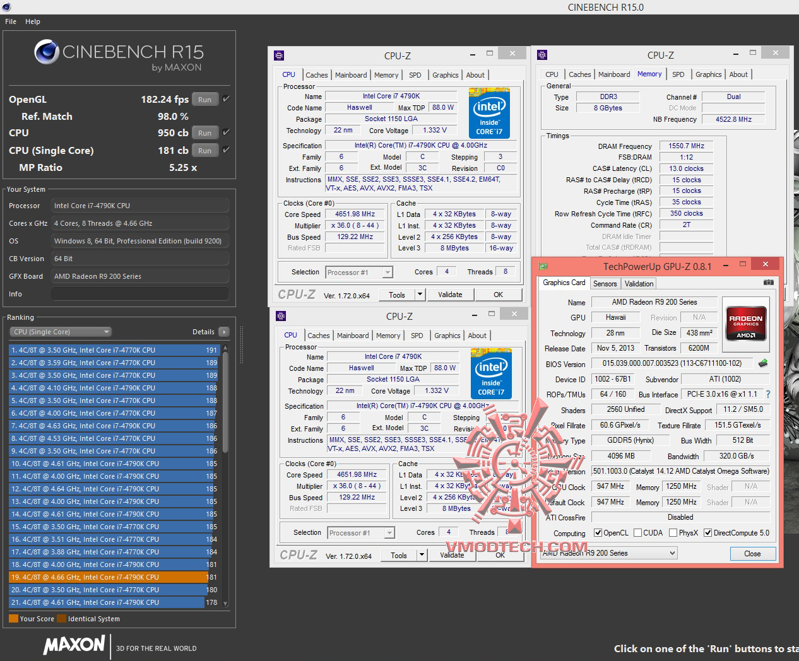The height and width of the screenshot is (661, 799).
Task: Run the CPU (Single Core) benchmark
Action: [x=204, y=150]
